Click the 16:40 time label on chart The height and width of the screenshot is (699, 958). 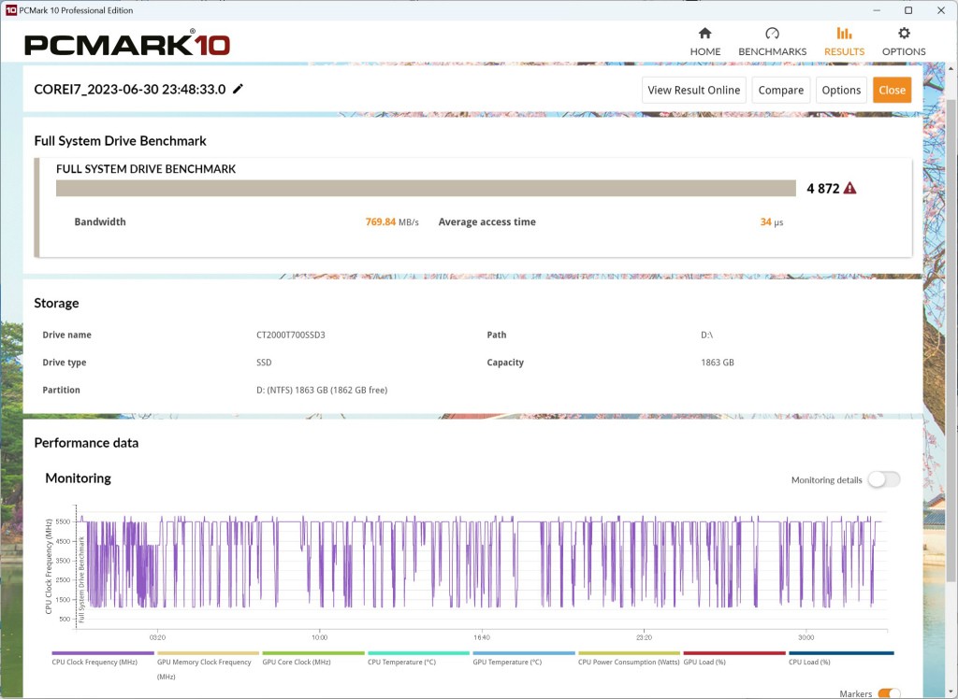coord(482,637)
